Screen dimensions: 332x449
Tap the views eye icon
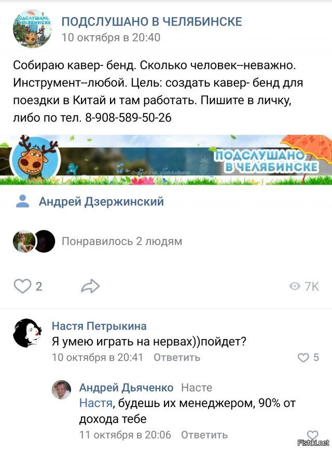[x=295, y=286]
